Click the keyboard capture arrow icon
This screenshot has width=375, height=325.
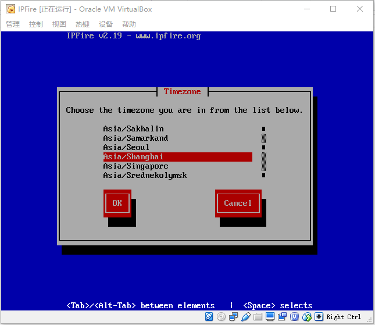click(319, 317)
